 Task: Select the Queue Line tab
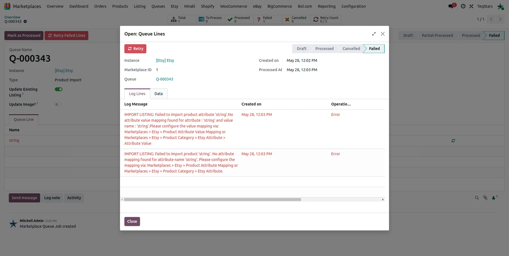[24, 119]
